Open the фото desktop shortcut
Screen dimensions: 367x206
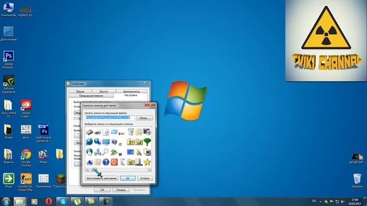26,132
